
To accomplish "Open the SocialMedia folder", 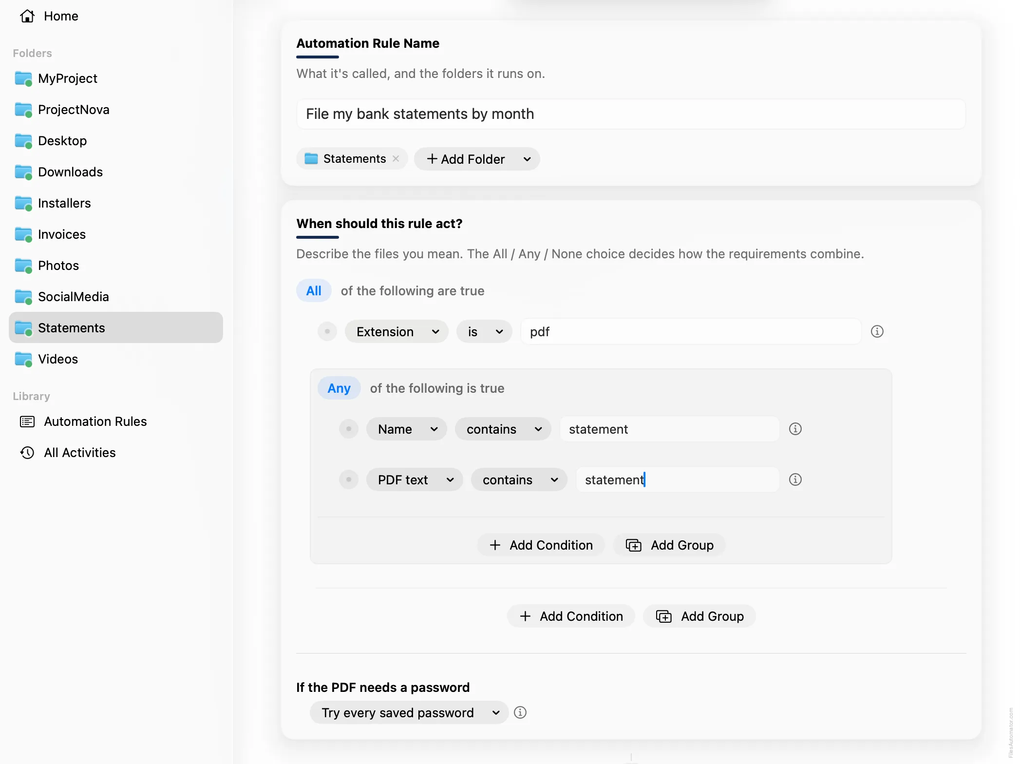I will coord(116,297).
